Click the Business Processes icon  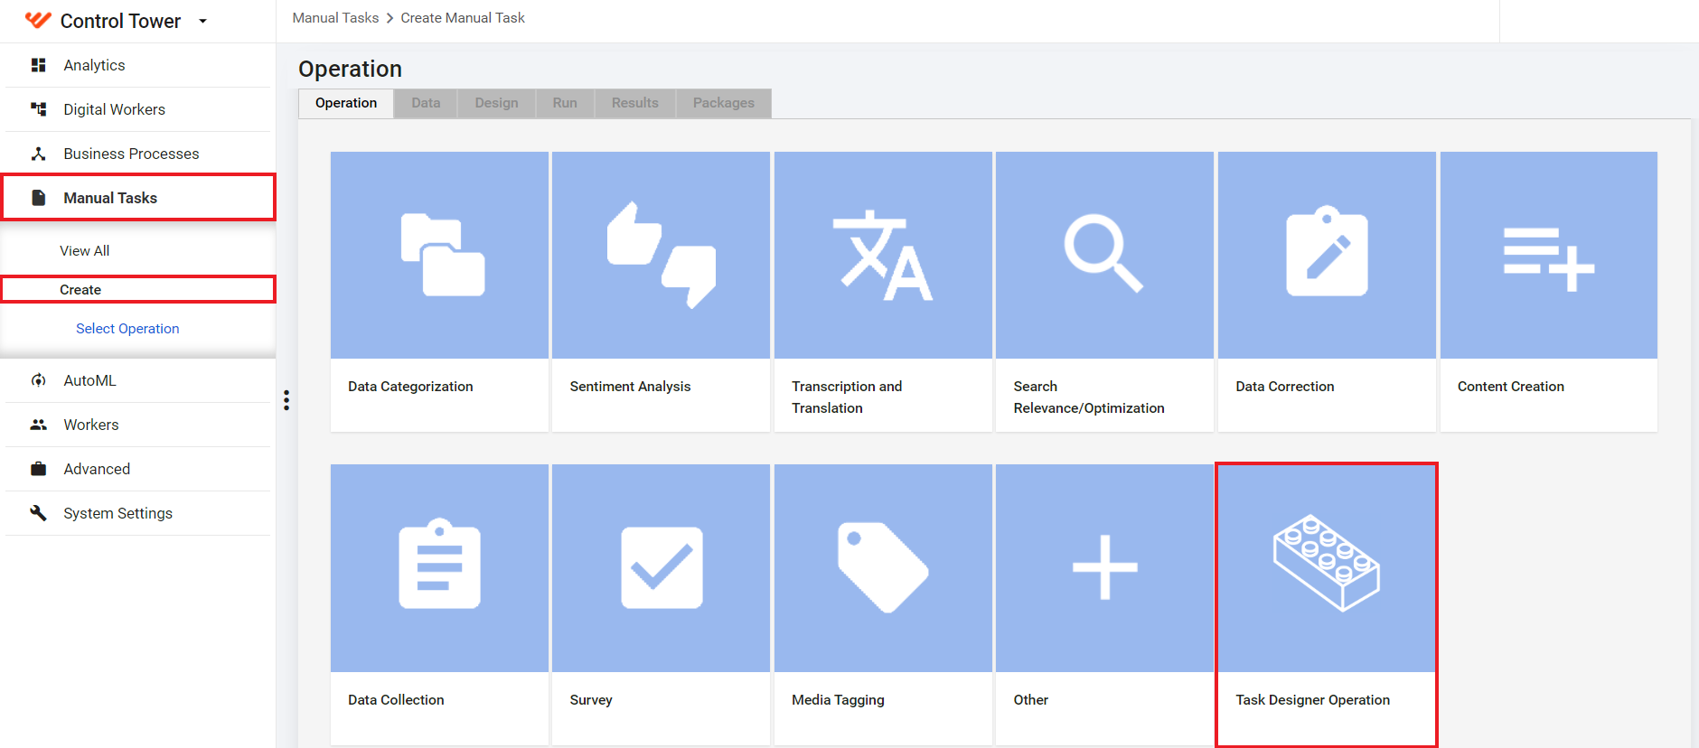[x=38, y=154]
